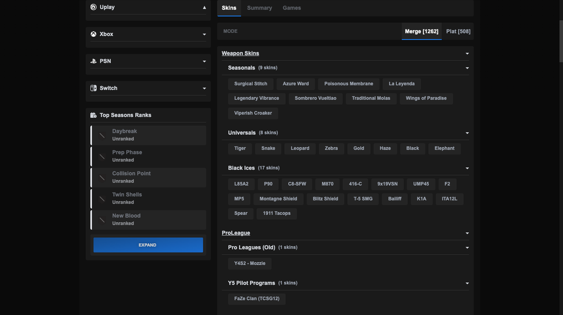Screen dimensions: 563x315
Task: Collapse the Universals section arrow
Action: click(467, 133)
